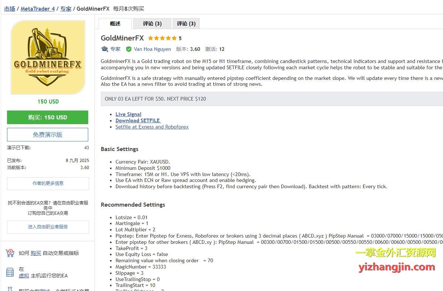Click the shopping cart icon in sidebar

pos(10,253)
